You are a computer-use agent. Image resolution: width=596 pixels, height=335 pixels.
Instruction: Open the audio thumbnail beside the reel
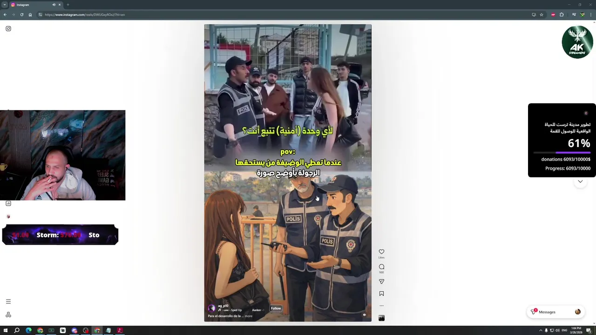381,318
